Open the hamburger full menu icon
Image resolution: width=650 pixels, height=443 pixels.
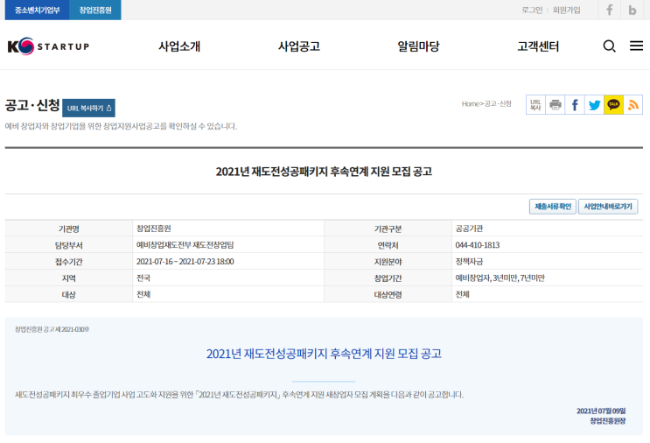(x=636, y=46)
